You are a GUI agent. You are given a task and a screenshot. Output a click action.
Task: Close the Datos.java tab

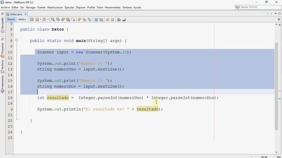pos(26,14)
